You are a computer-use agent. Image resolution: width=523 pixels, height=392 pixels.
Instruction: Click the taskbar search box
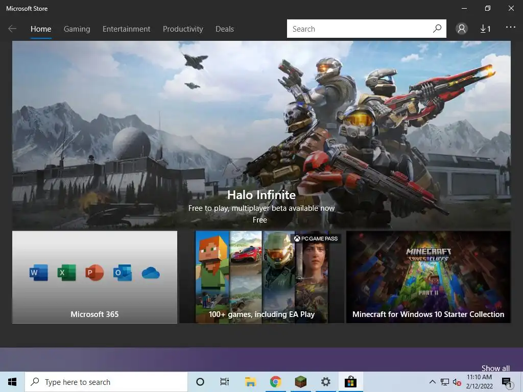[106, 382]
